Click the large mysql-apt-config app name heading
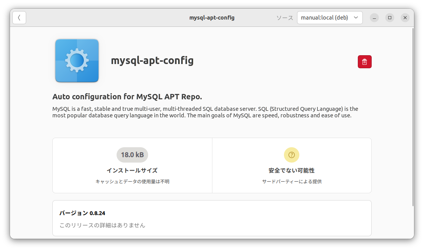 point(152,61)
